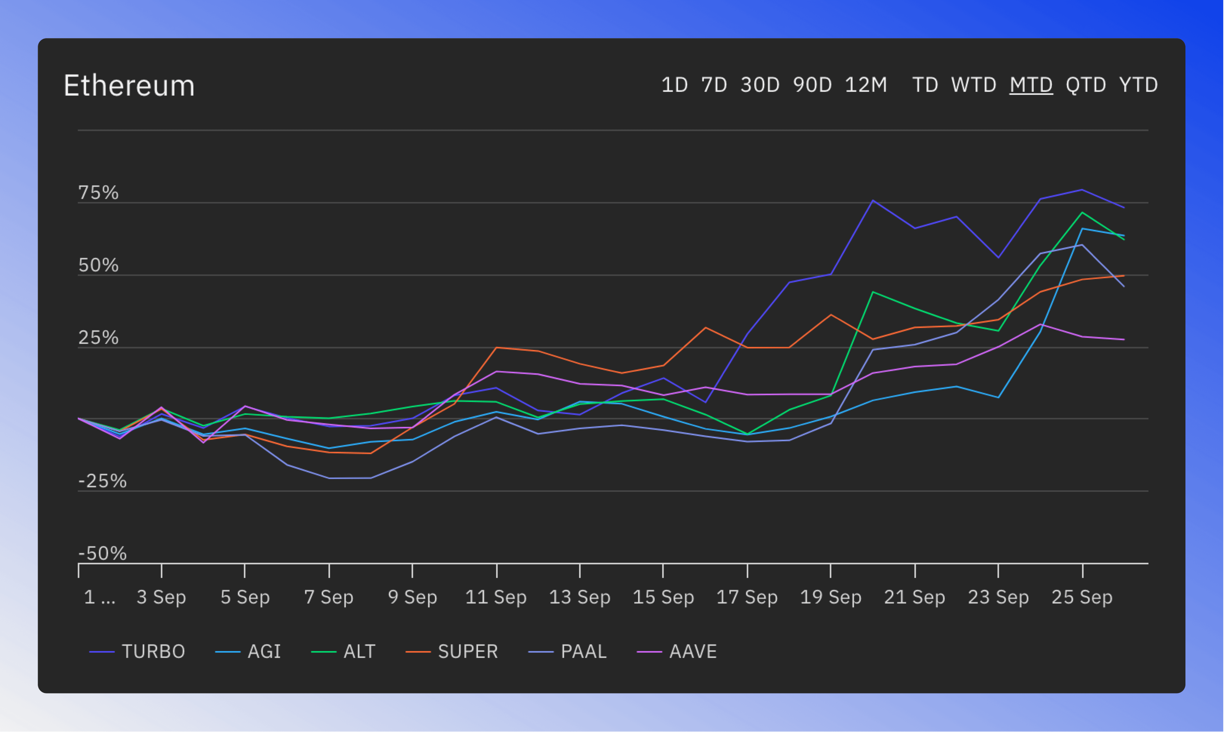Click the 11 Sep axis label
The height and width of the screenshot is (732, 1224).
pos(496,597)
